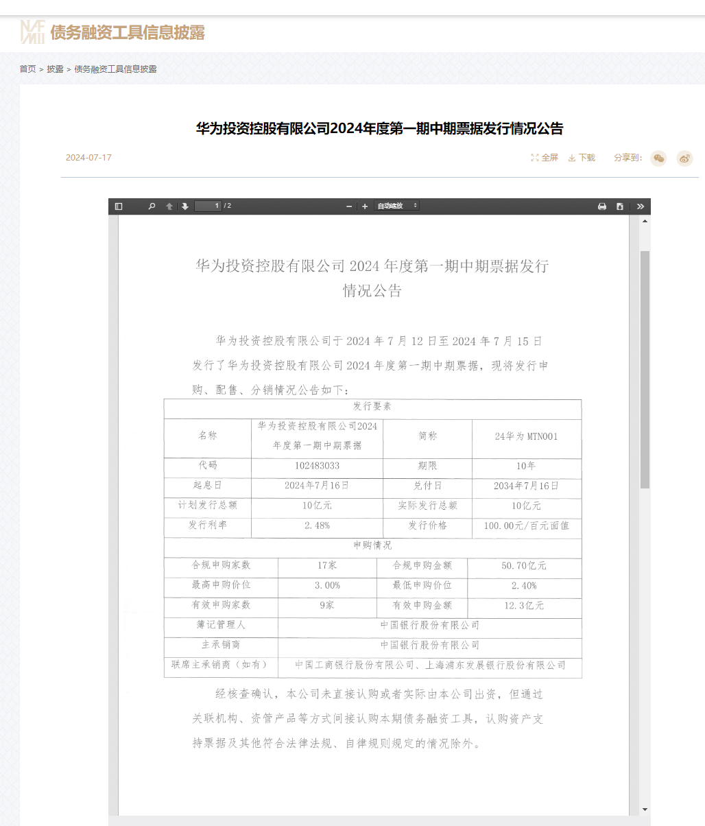Viewport: 705px width, 826px height.
Task: Open 债务融资工具信息披露 breadcrumb link
Action: [115, 69]
